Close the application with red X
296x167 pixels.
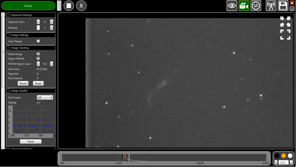tap(292, 3)
